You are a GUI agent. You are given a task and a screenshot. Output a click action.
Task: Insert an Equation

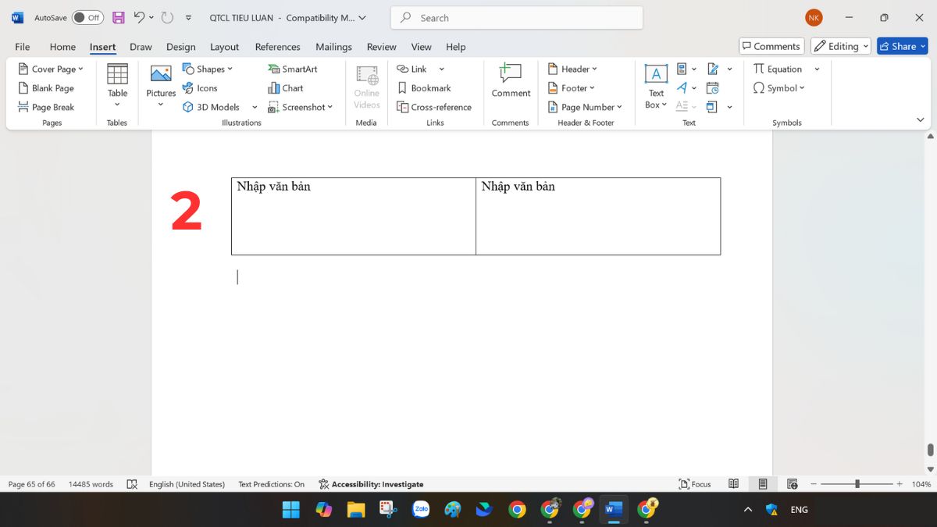click(x=778, y=69)
